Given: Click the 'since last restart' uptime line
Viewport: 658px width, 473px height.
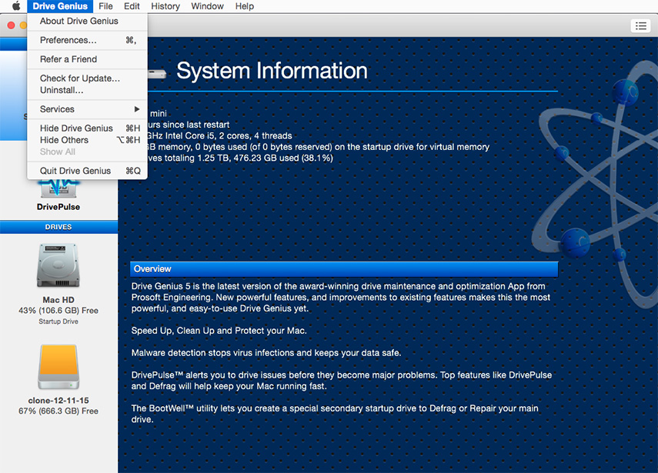Looking at the screenshot, I should coord(189,125).
